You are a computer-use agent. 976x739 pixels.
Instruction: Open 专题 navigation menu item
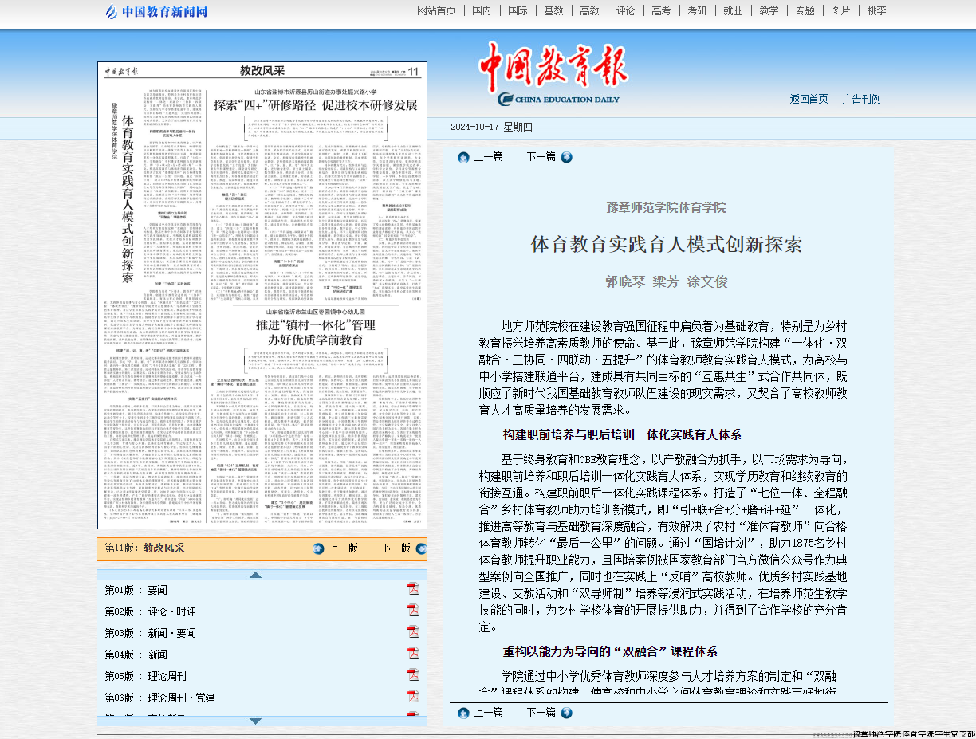[805, 10]
